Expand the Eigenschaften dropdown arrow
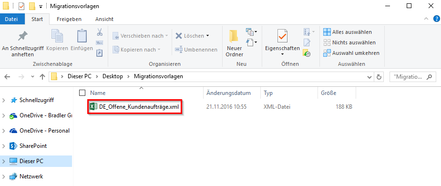441x186 pixels. 282,54
